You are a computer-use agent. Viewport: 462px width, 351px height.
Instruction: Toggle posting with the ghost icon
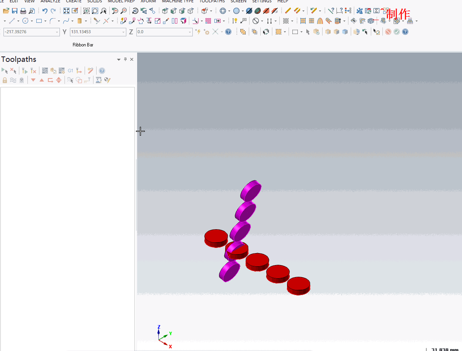coord(22,80)
